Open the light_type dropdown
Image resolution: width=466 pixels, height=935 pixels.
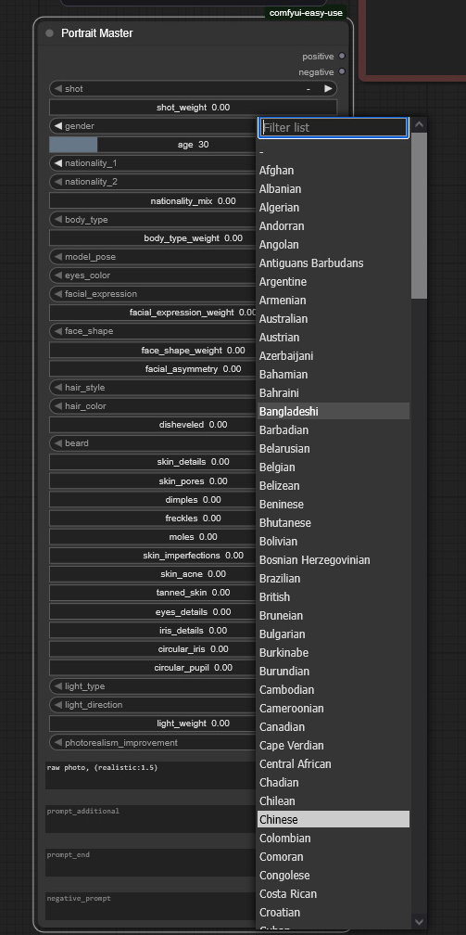tap(153, 686)
